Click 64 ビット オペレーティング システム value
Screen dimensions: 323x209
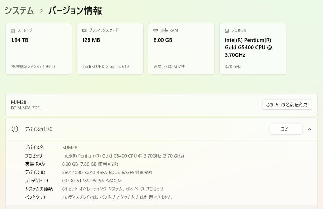[x=113, y=189]
